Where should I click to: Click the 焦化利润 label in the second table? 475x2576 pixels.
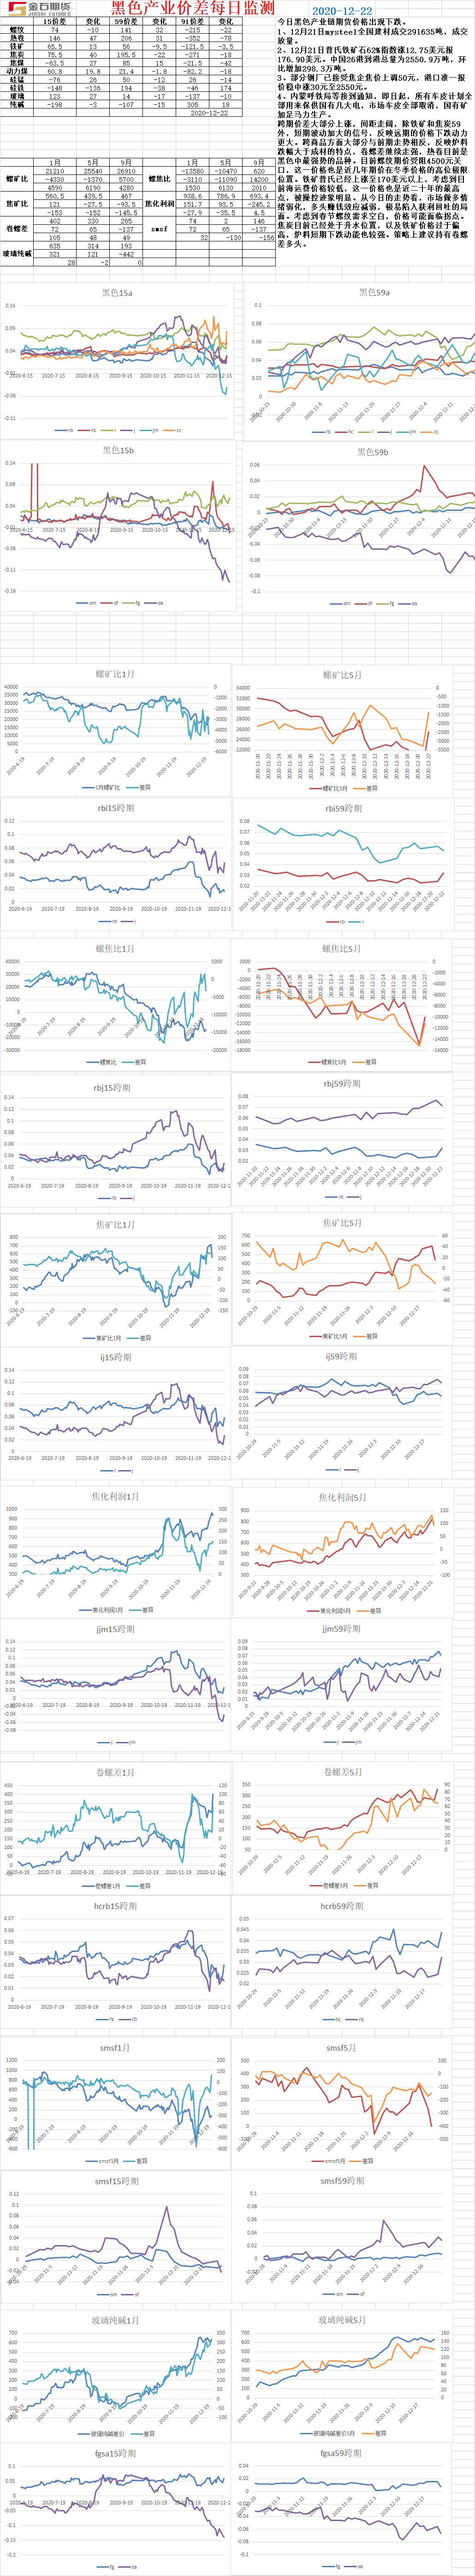pyautogui.click(x=159, y=203)
